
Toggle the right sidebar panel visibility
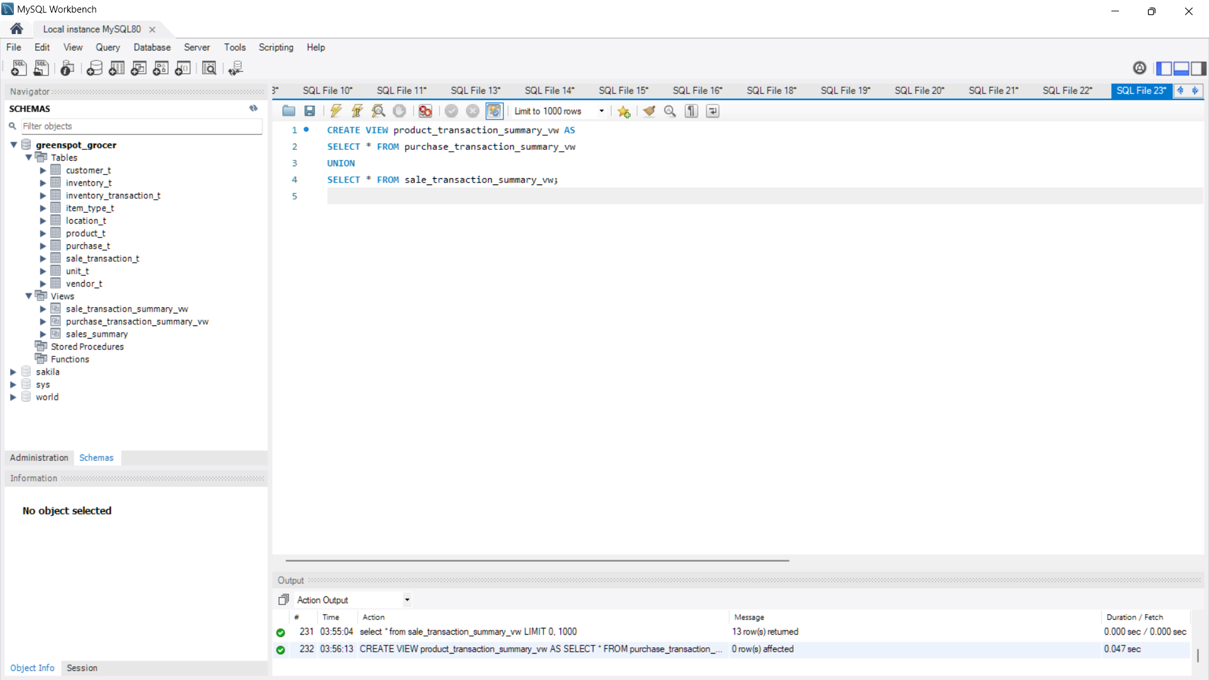pyautogui.click(x=1198, y=68)
